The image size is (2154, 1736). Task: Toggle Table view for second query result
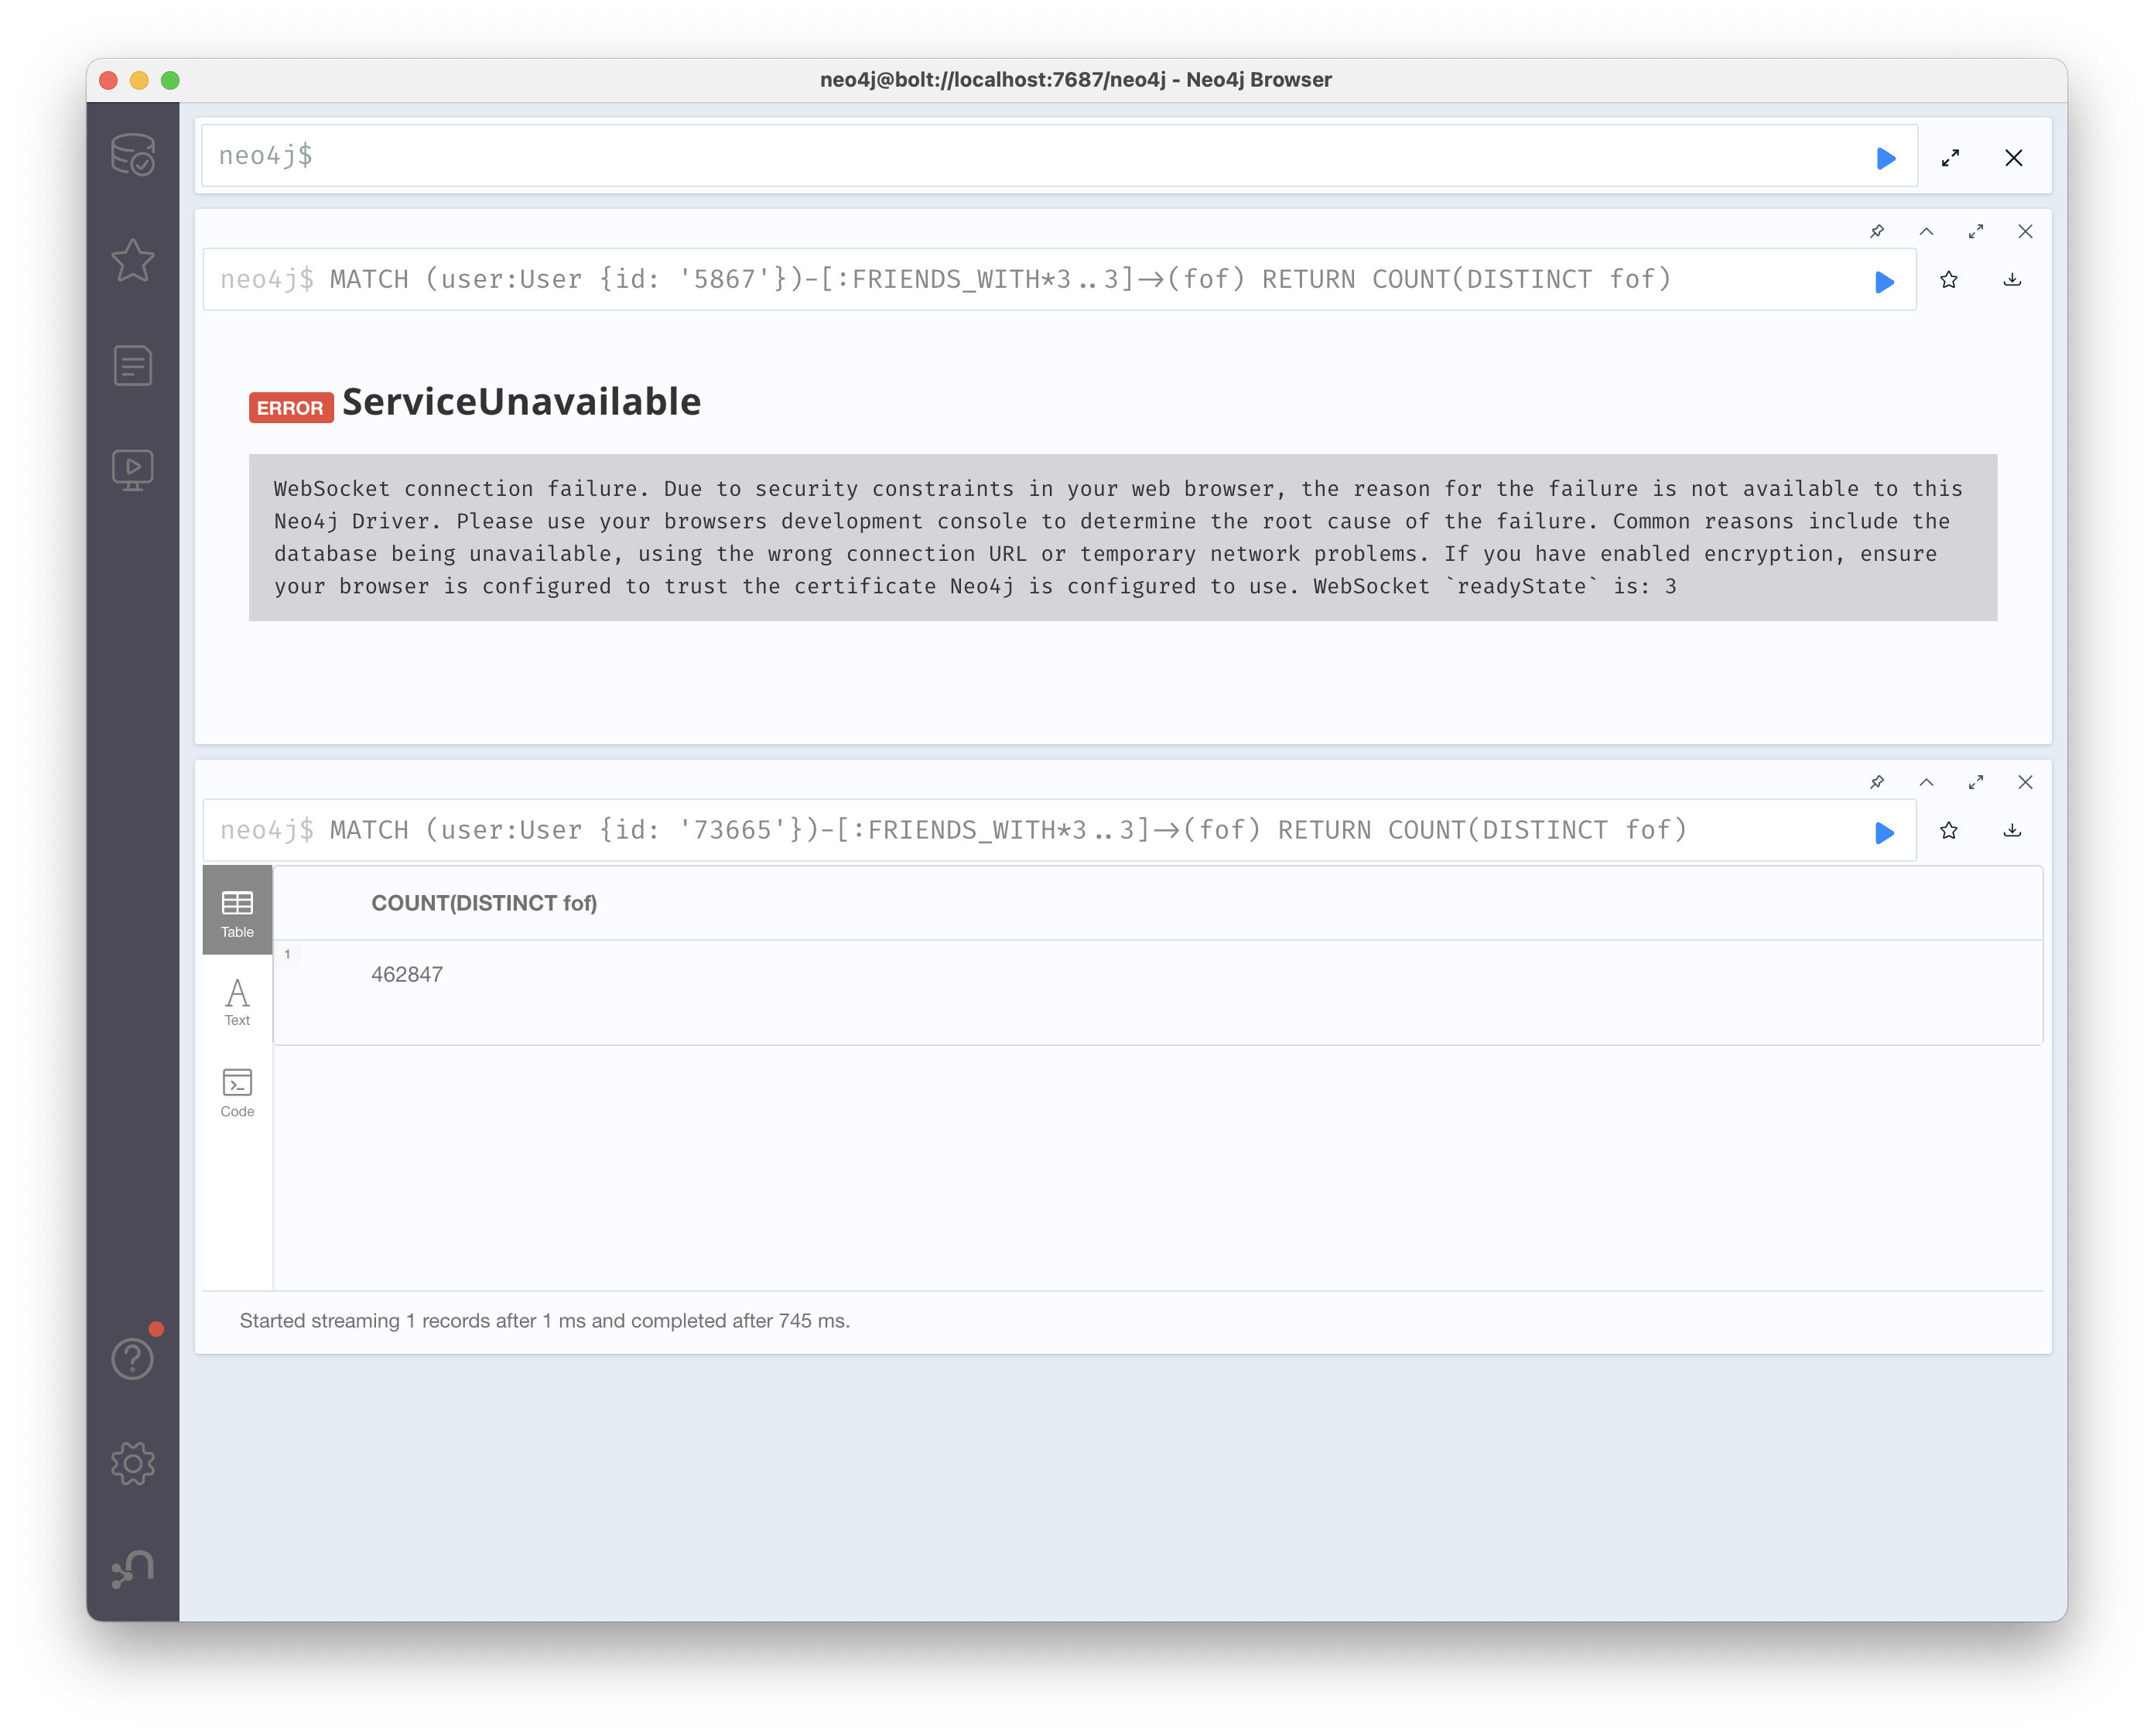[239, 912]
